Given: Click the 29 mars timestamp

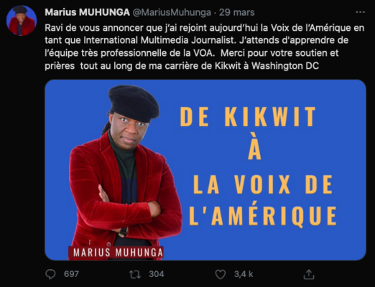Looking at the screenshot, I should (237, 12).
